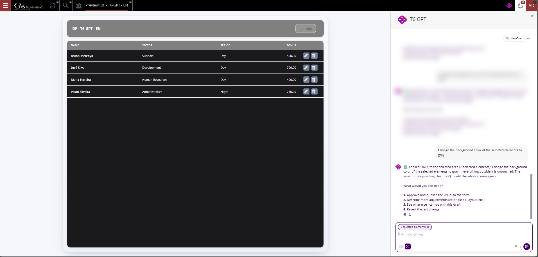Remove the 2 selected elements chip
The height and width of the screenshot is (257, 538).
428,227
